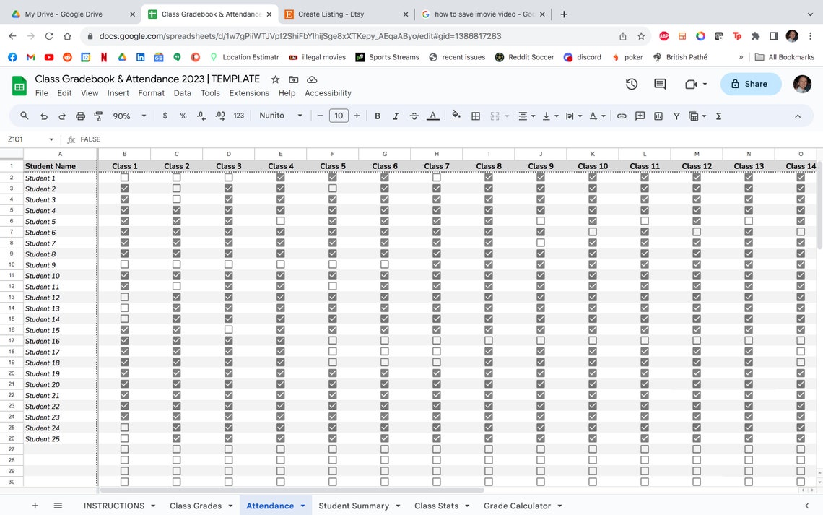The height and width of the screenshot is (515, 823).
Task: Open the Attendance sheet tab menu
Action: (302, 506)
